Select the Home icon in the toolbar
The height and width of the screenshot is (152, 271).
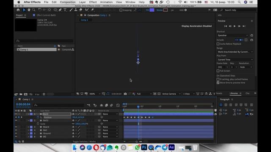click(x=18, y=10)
